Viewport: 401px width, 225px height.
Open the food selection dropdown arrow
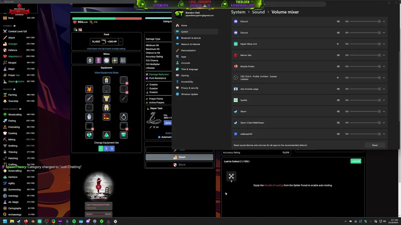[x=121, y=42]
